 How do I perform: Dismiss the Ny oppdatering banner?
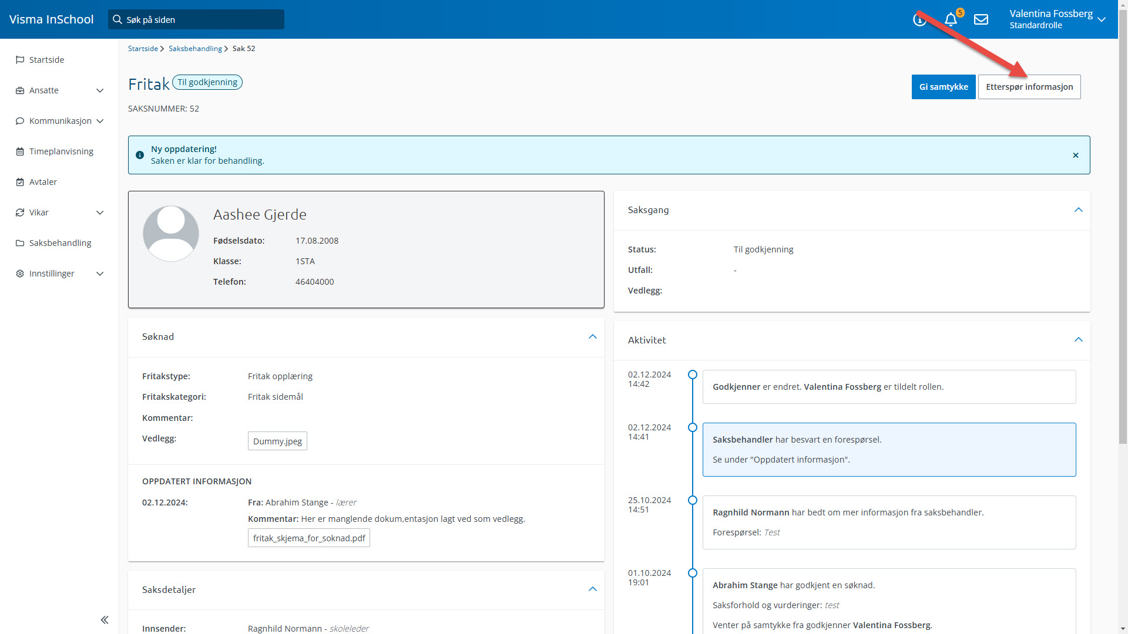pyautogui.click(x=1076, y=156)
